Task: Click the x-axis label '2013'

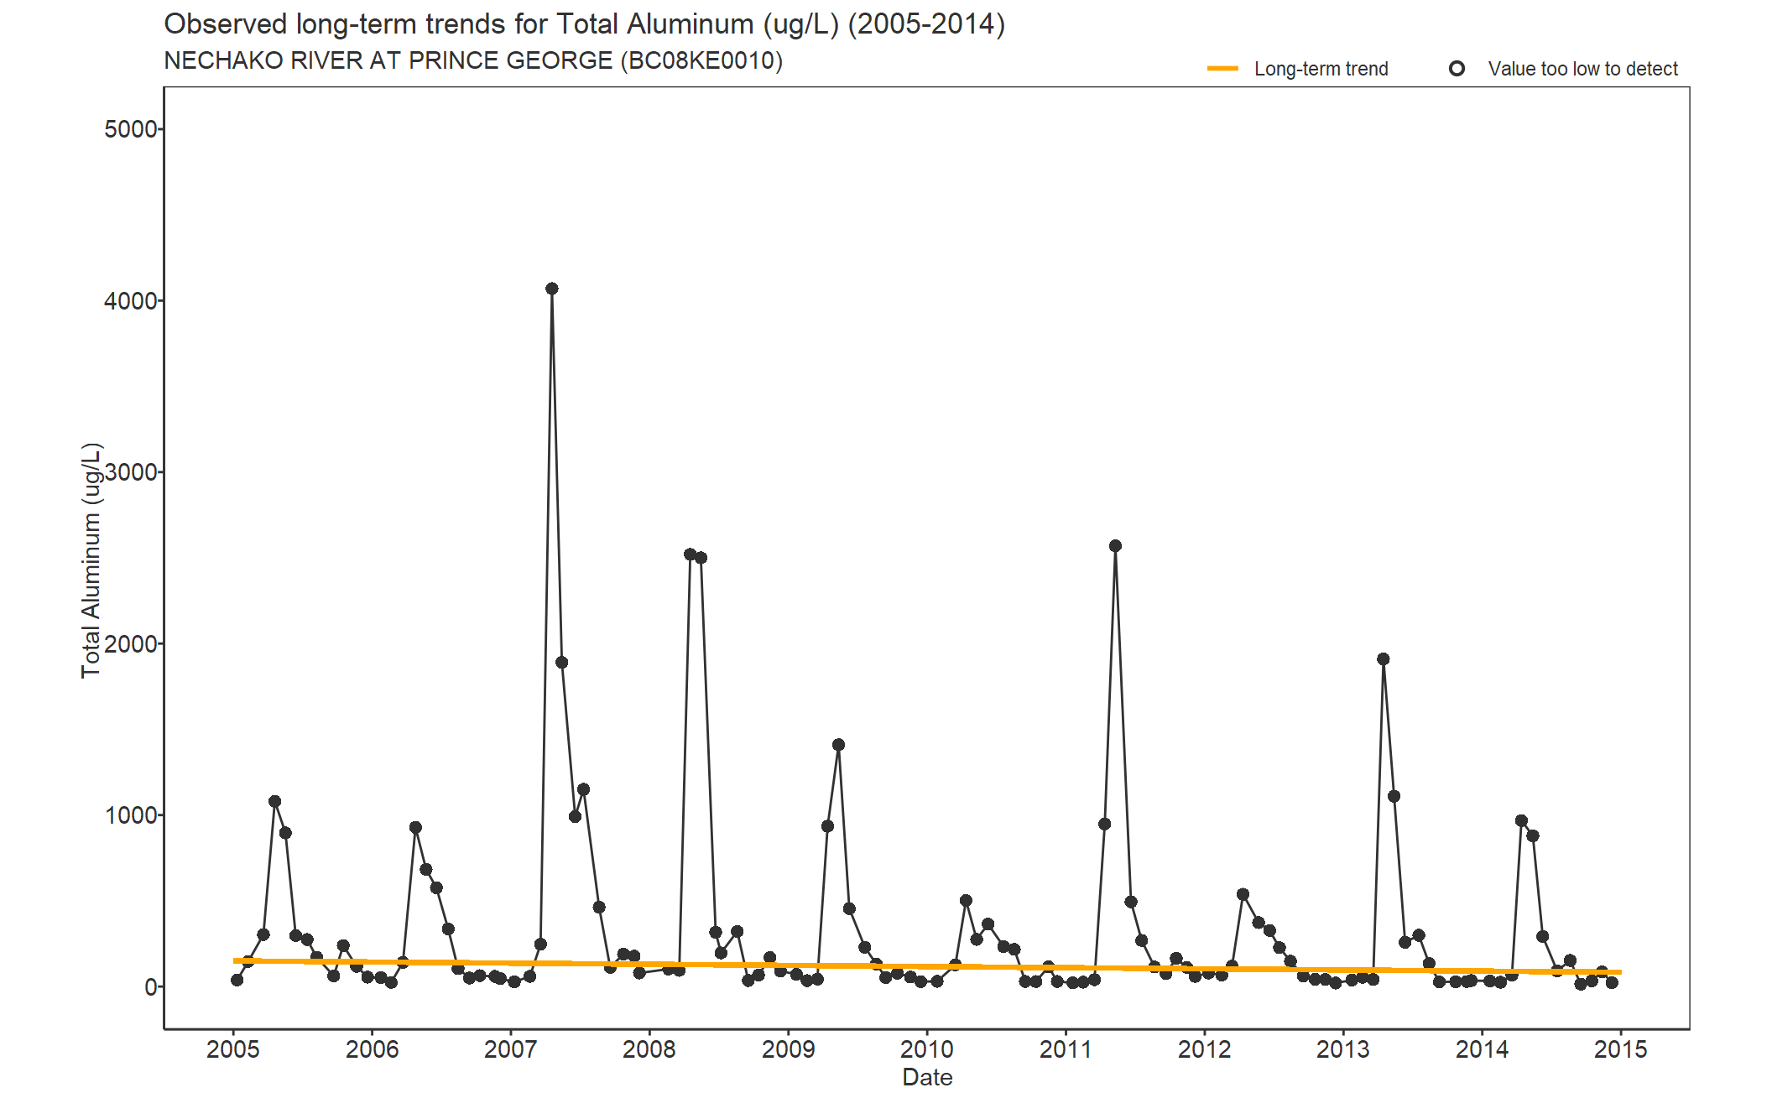Action: pos(1343,1049)
